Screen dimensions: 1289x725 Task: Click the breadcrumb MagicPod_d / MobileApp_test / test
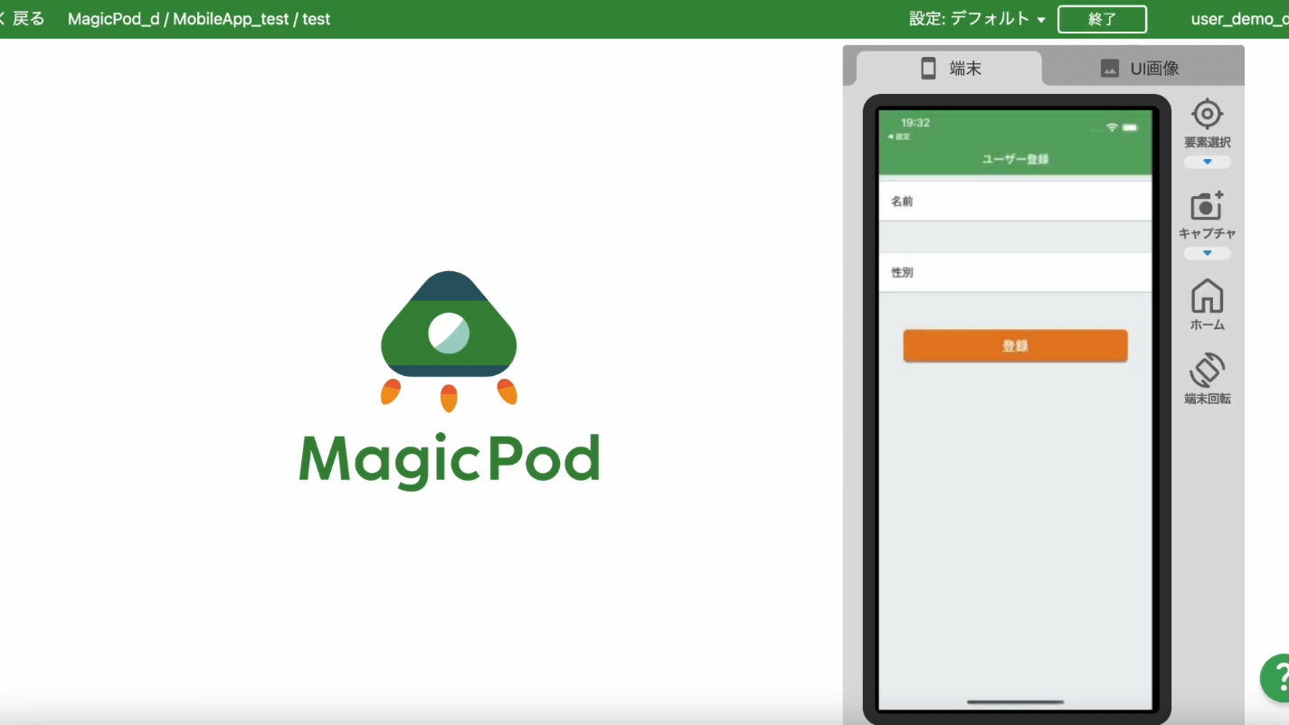[x=199, y=19]
